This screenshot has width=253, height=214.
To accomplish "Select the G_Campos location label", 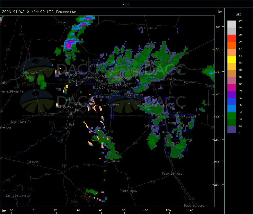I will point(191,82).
